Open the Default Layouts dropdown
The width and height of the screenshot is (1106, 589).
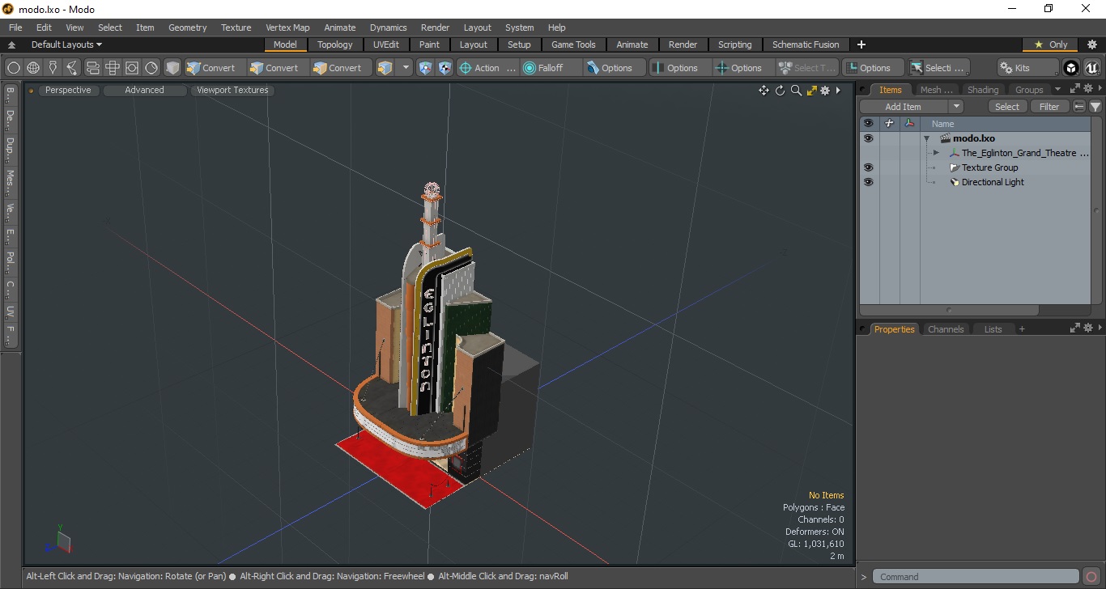tap(66, 44)
